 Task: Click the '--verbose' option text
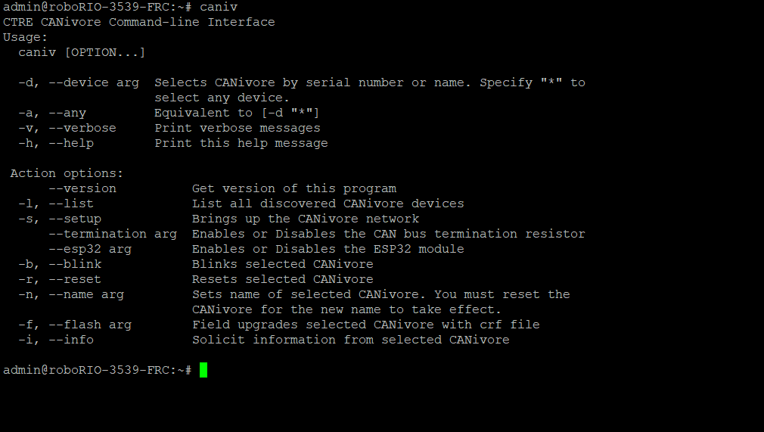tap(83, 128)
